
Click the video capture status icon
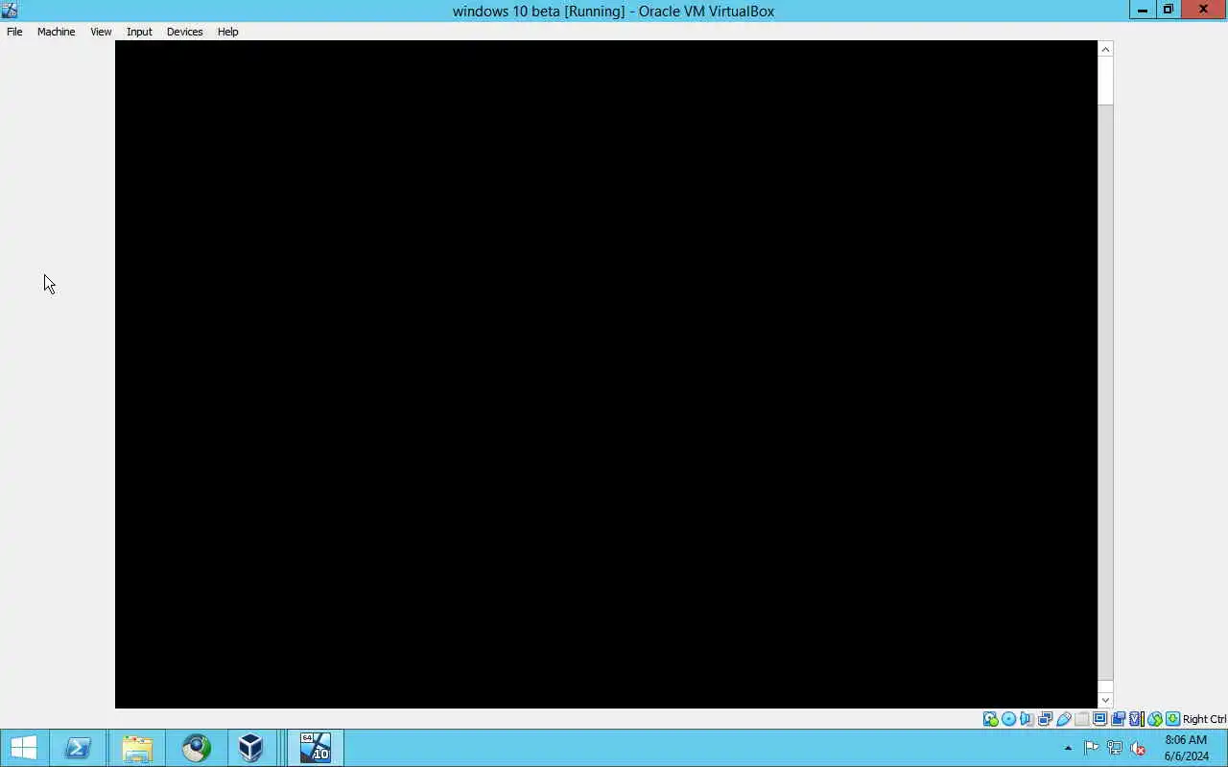tap(1118, 719)
